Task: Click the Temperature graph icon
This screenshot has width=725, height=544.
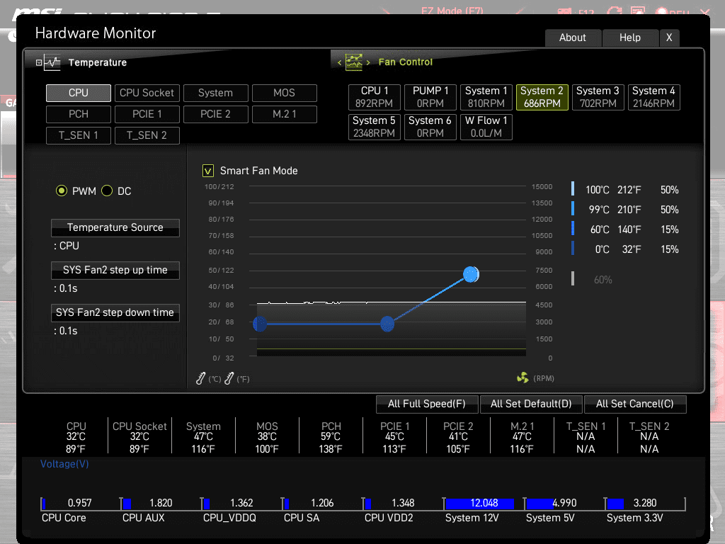Action: coord(52,62)
